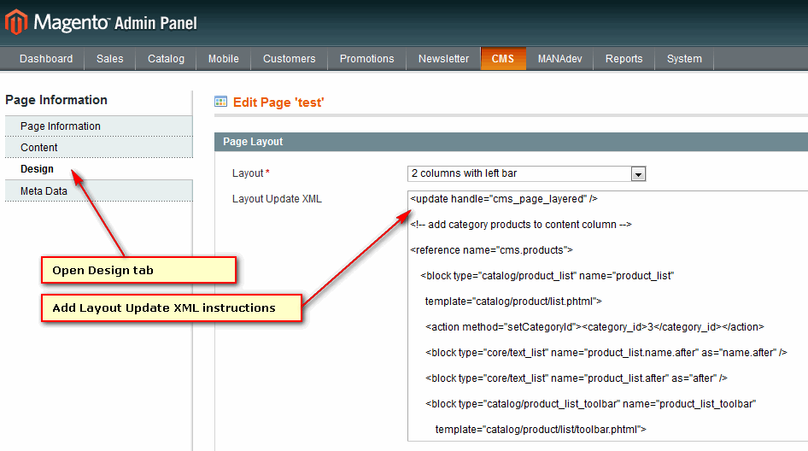Select the Design tab
The height and width of the screenshot is (451, 808).
[x=99, y=169]
